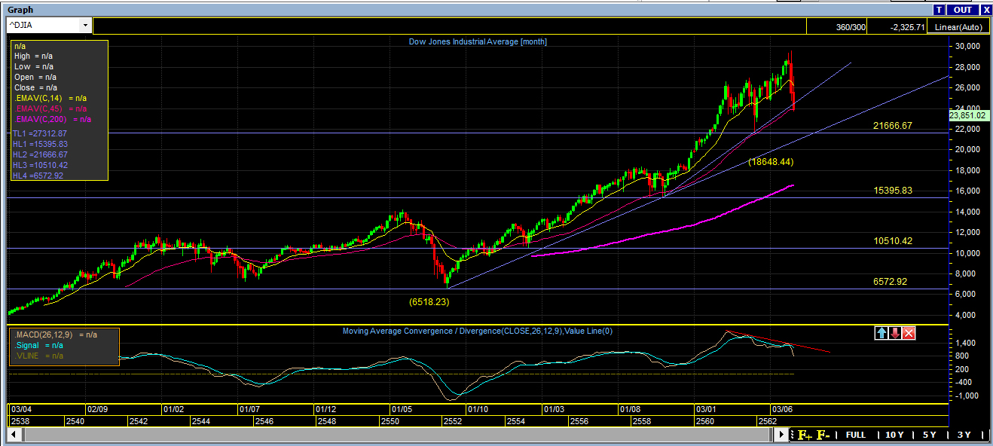Click the Graph window title
993x446 pixels.
[x=20, y=10]
